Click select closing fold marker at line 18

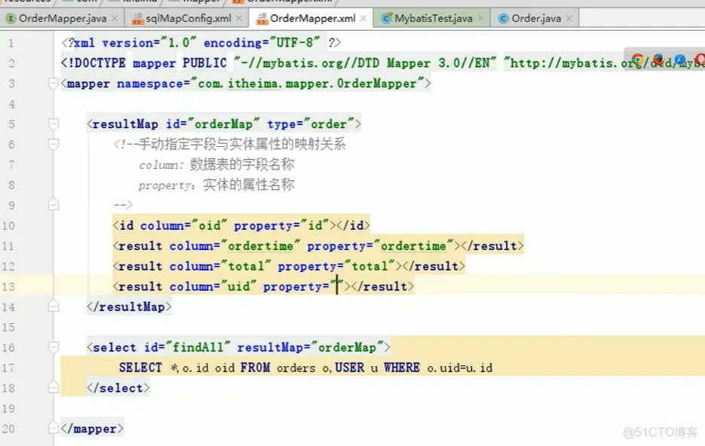point(53,387)
